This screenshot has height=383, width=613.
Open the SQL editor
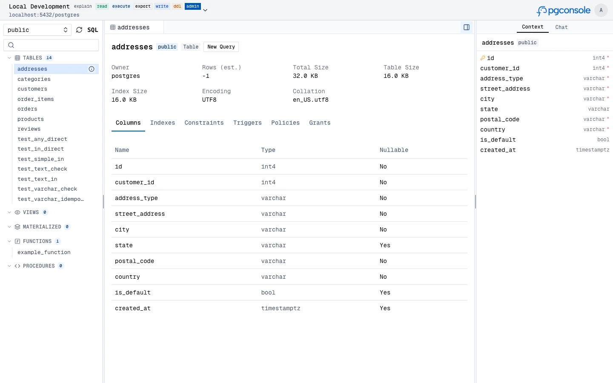[93, 30]
